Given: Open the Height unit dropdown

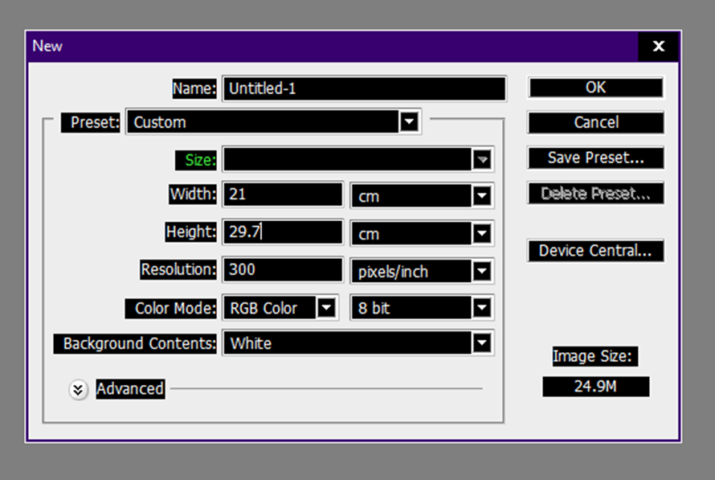Looking at the screenshot, I should click(x=422, y=234).
